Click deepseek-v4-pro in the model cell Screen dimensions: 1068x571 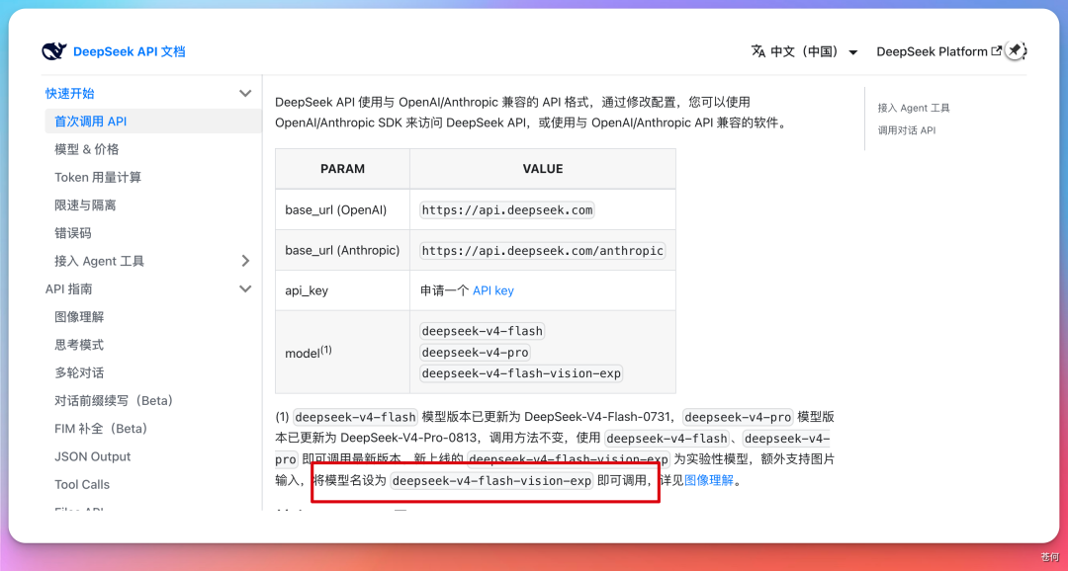476,353
